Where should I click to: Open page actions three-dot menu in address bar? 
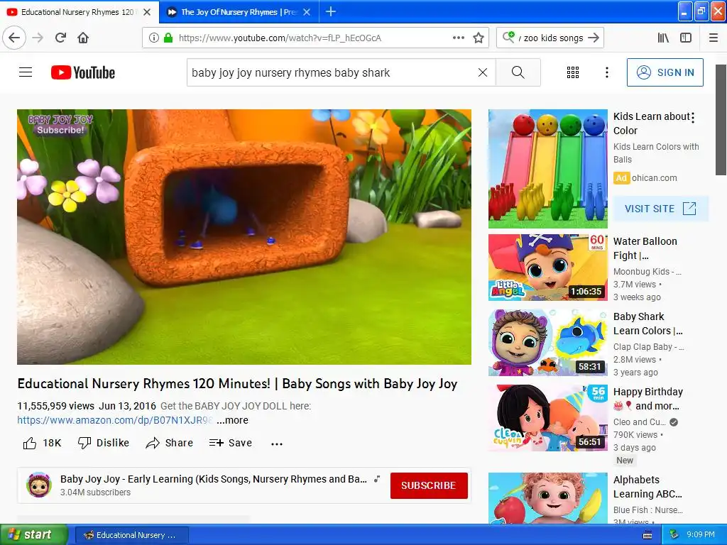459,38
